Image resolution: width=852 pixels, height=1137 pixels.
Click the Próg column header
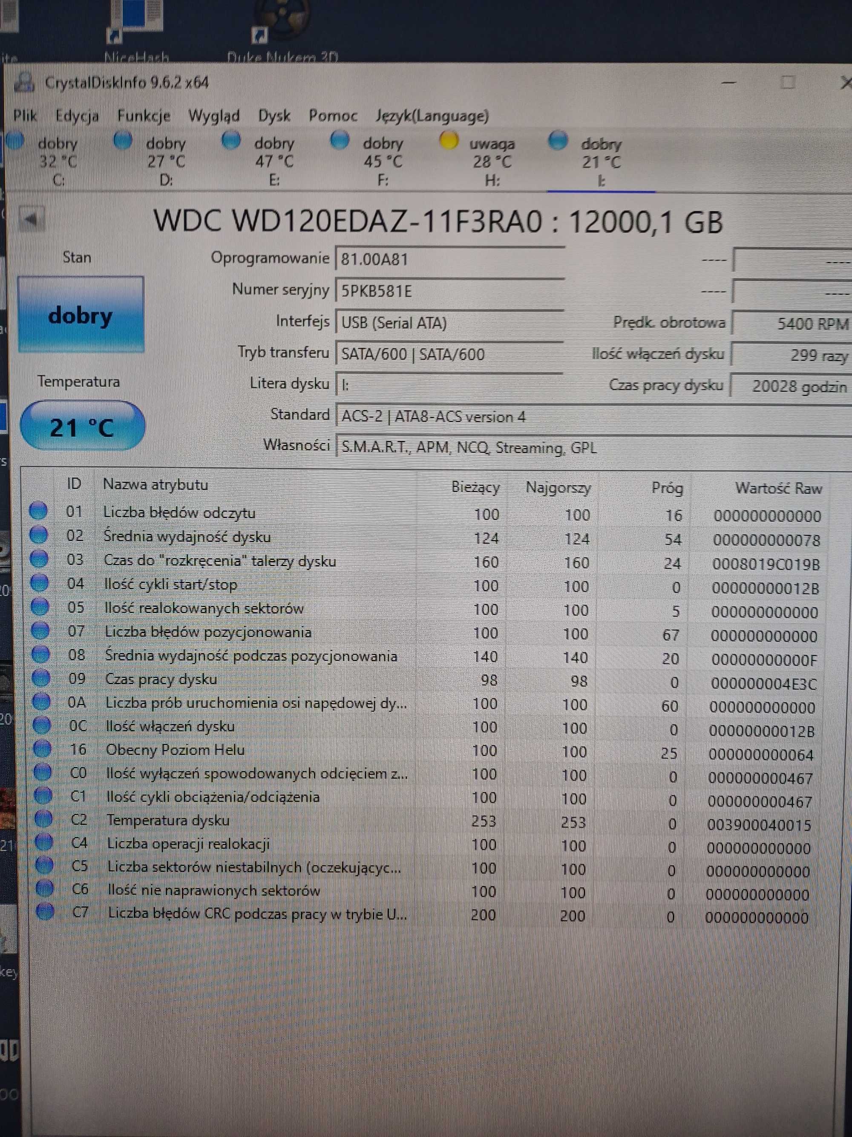click(x=667, y=487)
